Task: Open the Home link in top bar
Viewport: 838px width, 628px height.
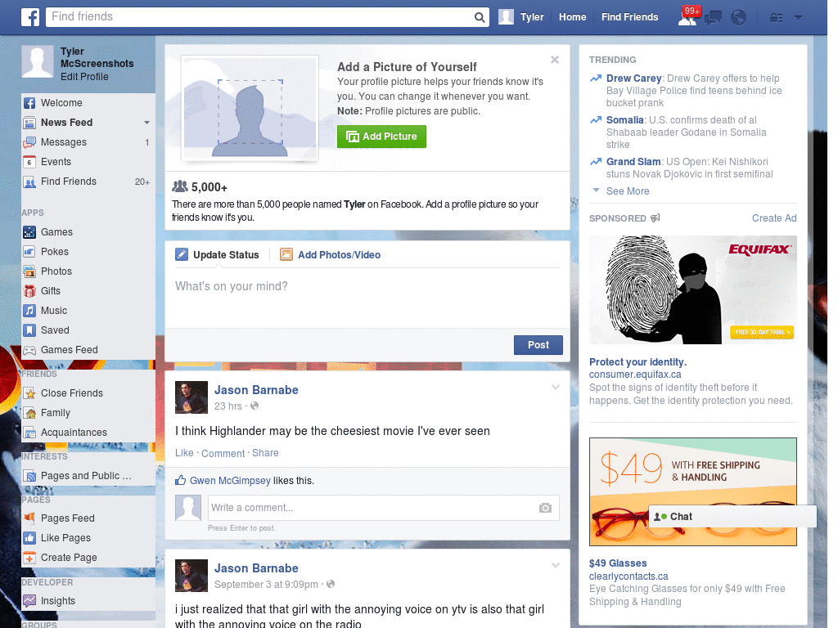Action: click(572, 17)
